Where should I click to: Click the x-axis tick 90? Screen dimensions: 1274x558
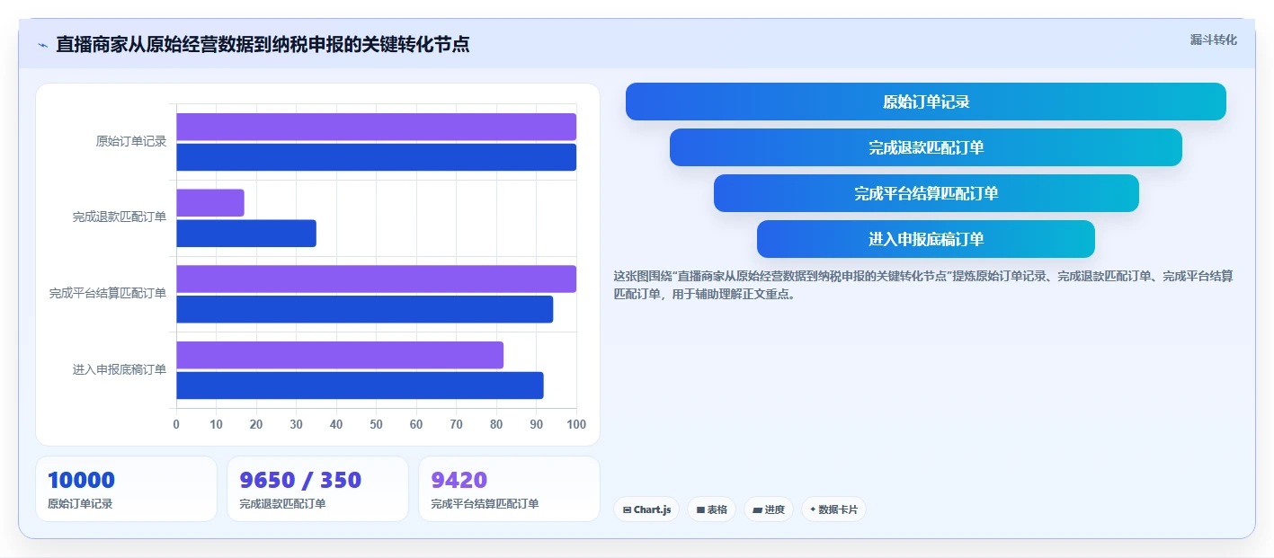click(536, 424)
